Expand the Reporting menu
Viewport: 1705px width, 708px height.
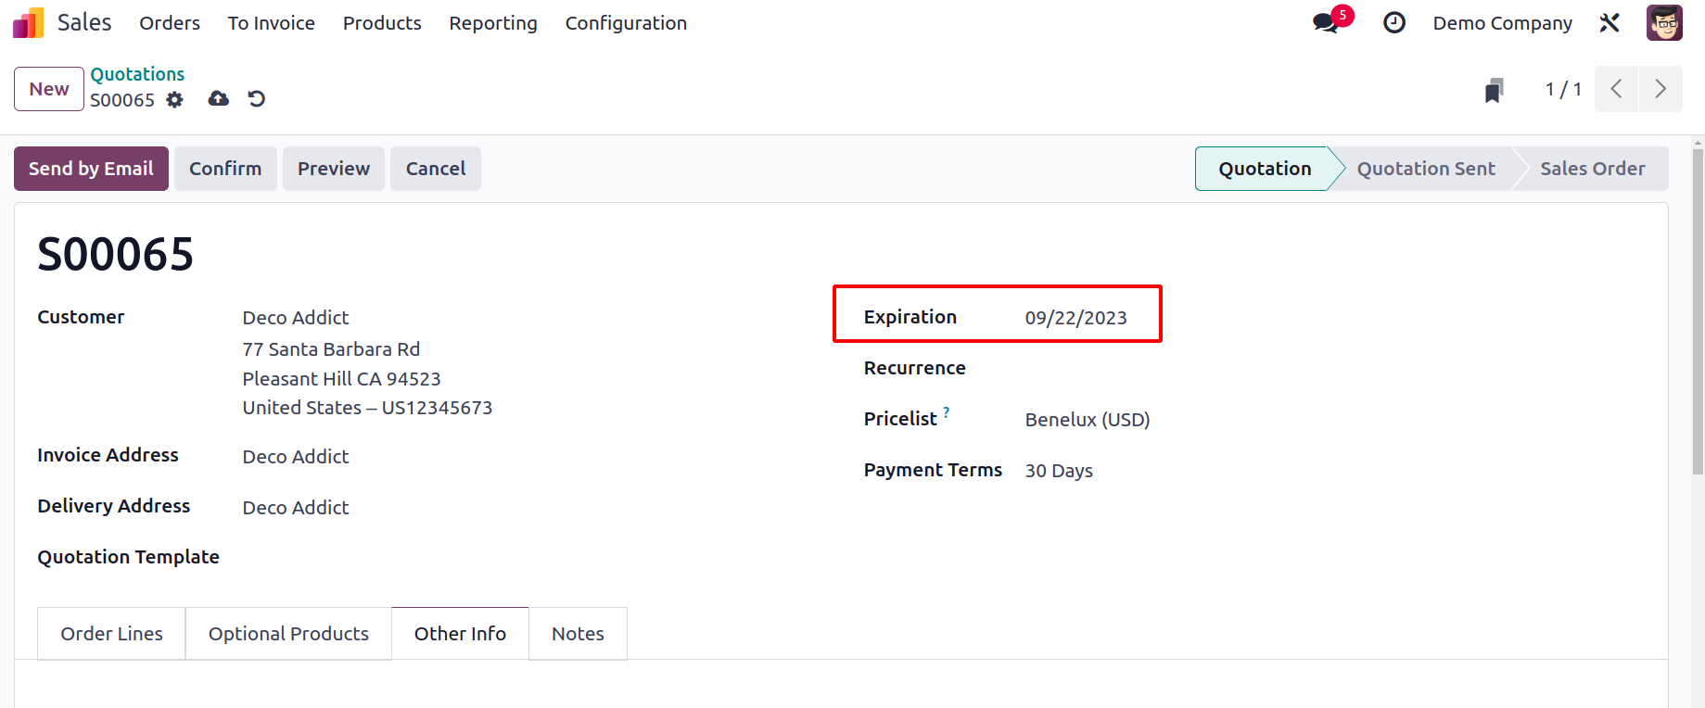[x=493, y=23]
